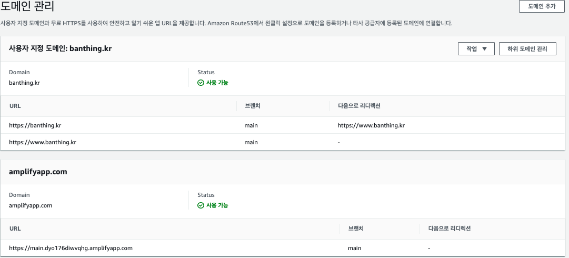Click the amplifyapp.com section heading
This screenshot has width=569, height=258.
38,172
